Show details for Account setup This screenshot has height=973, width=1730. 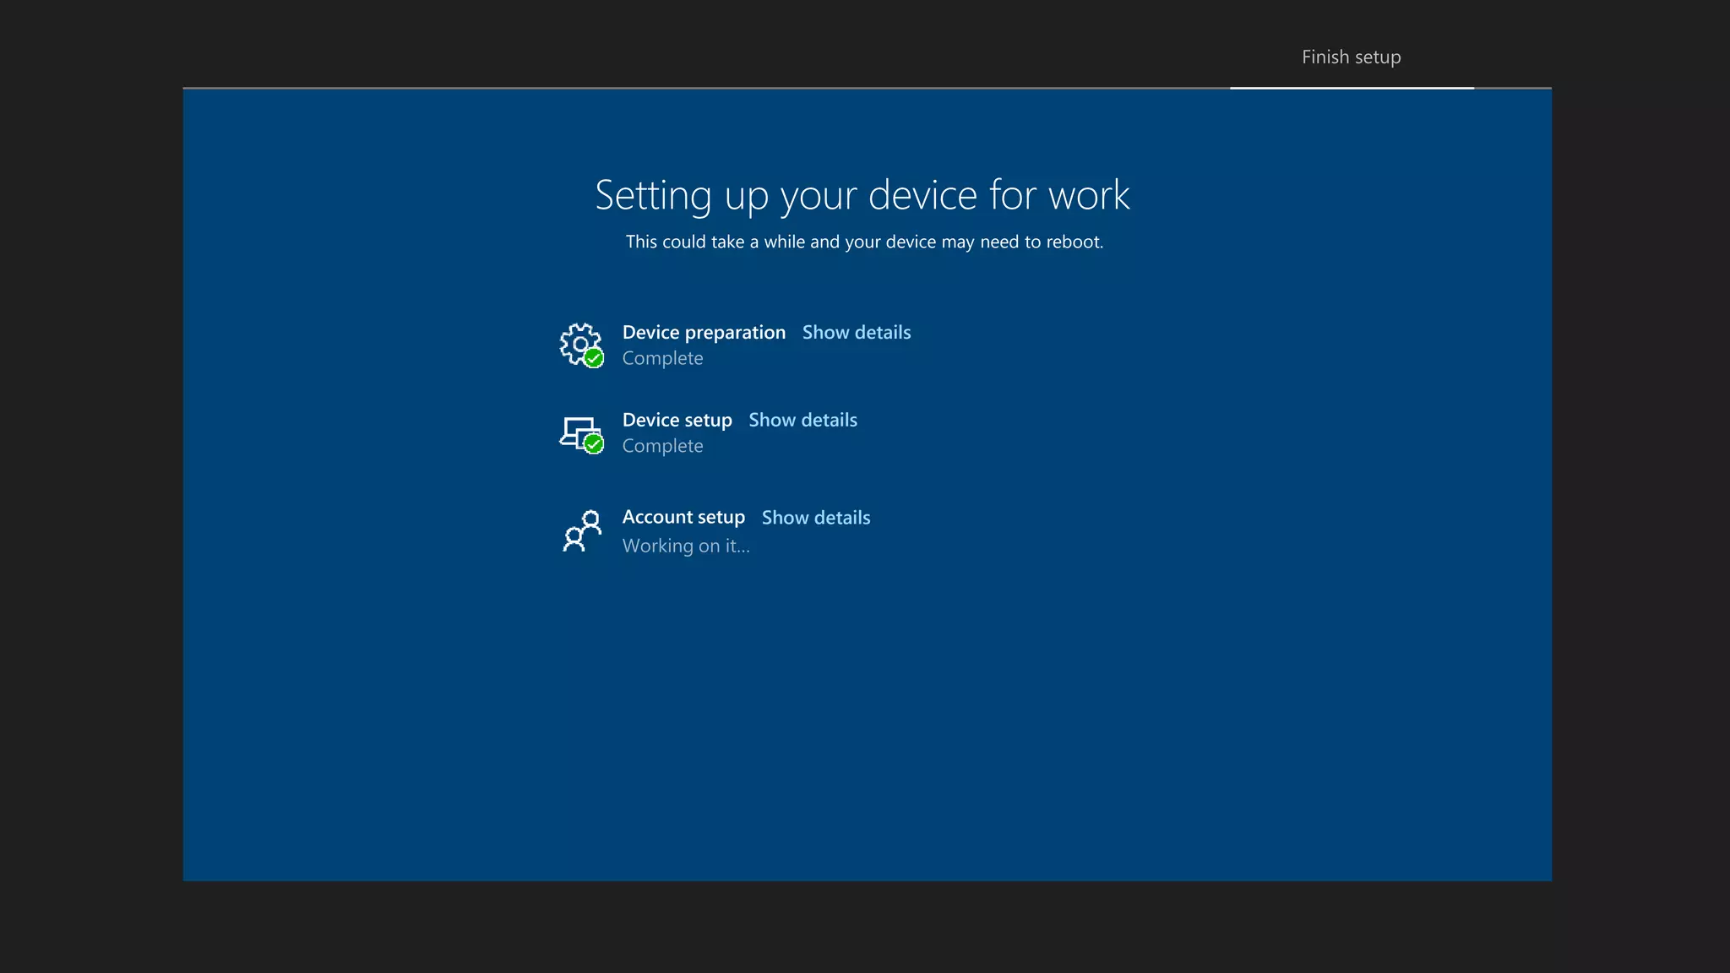tap(816, 518)
